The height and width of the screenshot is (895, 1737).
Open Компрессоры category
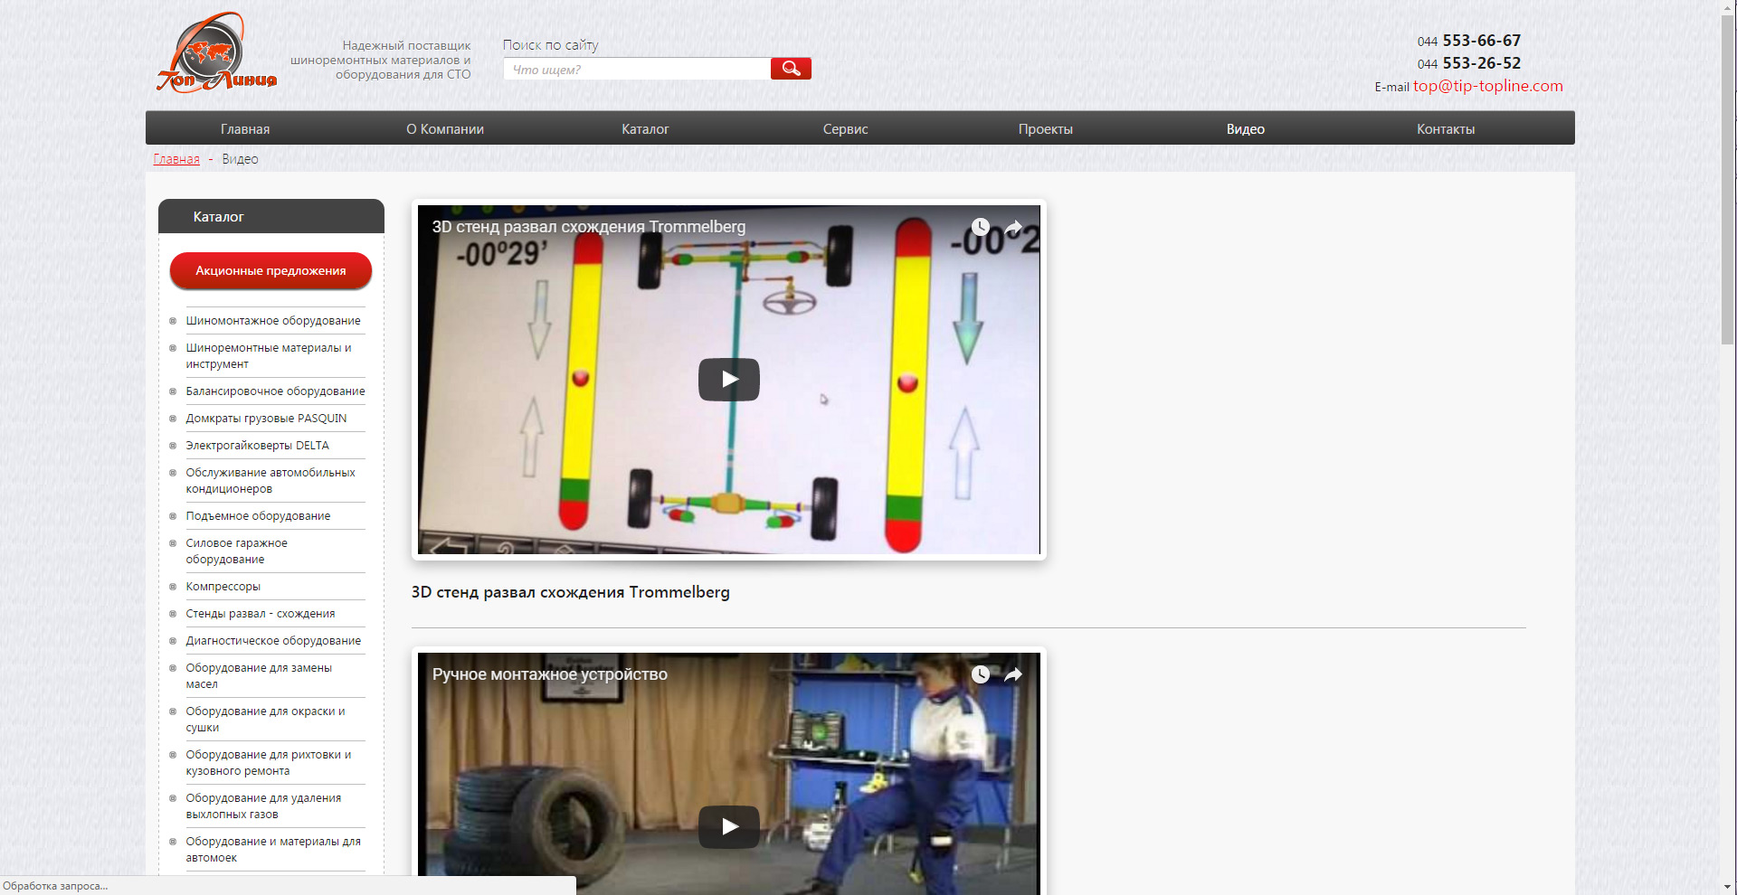(x=223, y=587)
